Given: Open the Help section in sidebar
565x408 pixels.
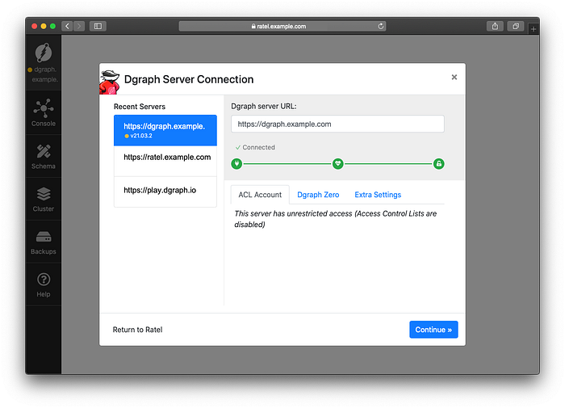Looking at the screenshot, I should [x=44, y=284].
